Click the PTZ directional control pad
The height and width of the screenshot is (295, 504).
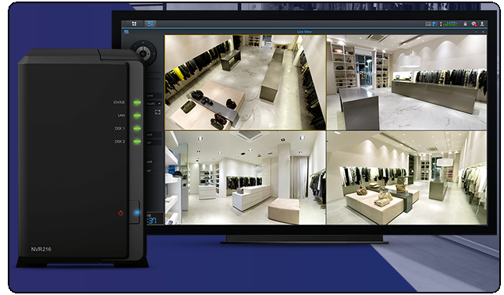pyautogui.click(x=144, y=53)
